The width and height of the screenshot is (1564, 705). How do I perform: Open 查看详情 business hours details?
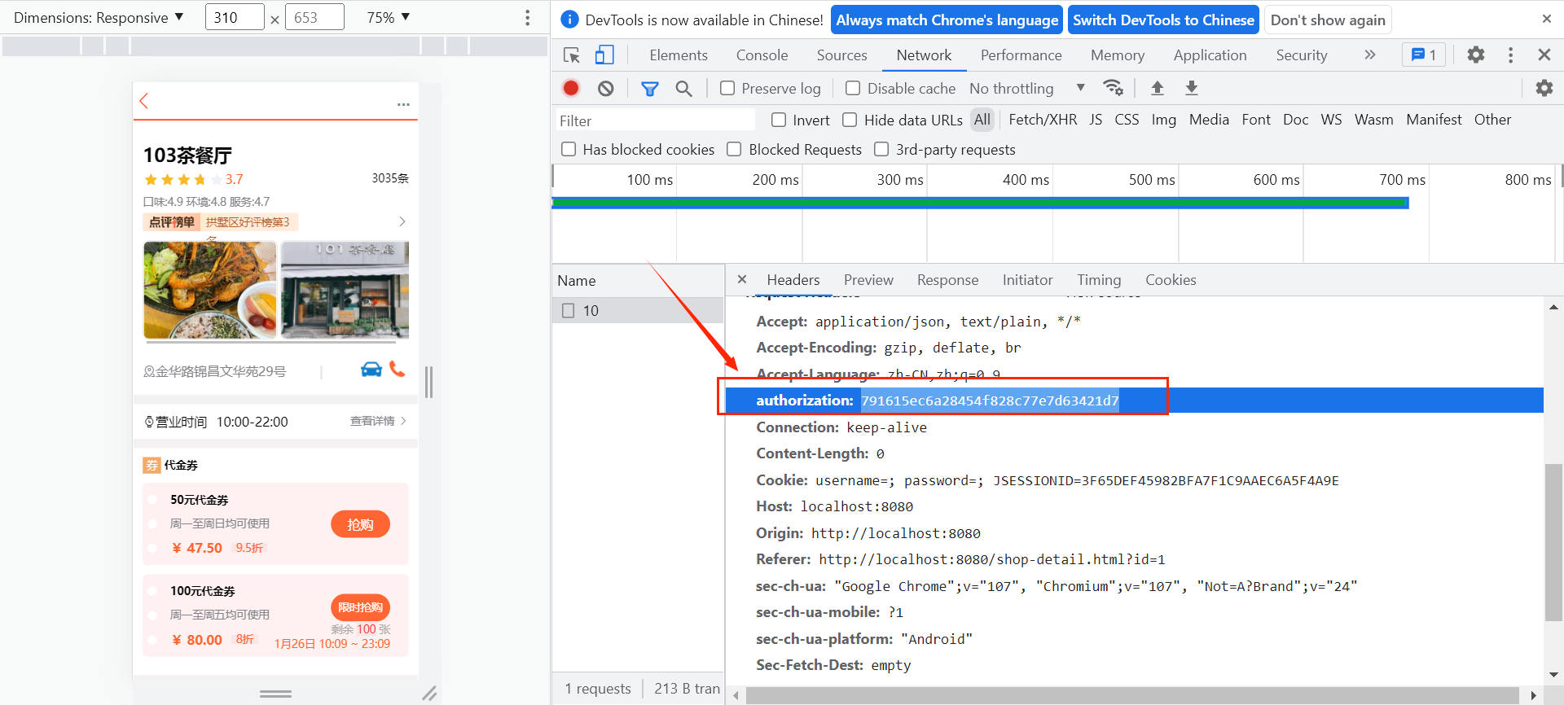(378, 421)
